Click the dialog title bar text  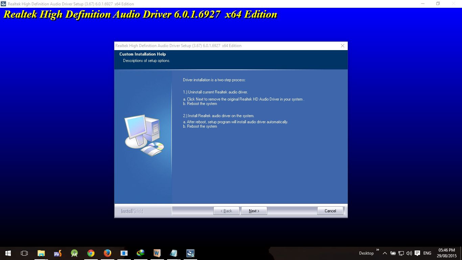[x=178, y=46]
